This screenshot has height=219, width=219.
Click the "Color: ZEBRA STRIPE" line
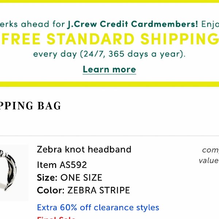pyautogui.click(x=83, y=190)
